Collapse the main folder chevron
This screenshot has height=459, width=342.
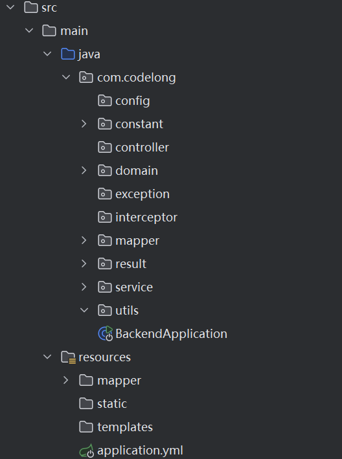click(29, 30)
